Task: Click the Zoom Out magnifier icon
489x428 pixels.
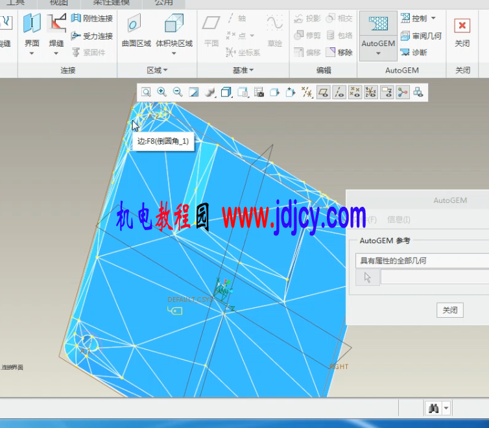Action: [x=178, y=92]
